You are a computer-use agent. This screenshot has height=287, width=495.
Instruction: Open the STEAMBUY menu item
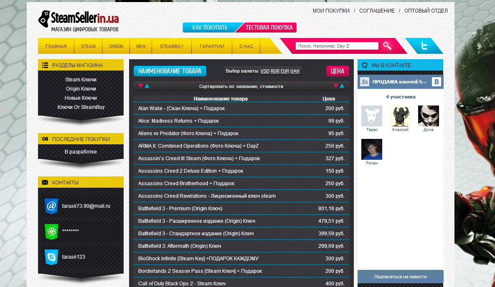click(x=172, y=46)
